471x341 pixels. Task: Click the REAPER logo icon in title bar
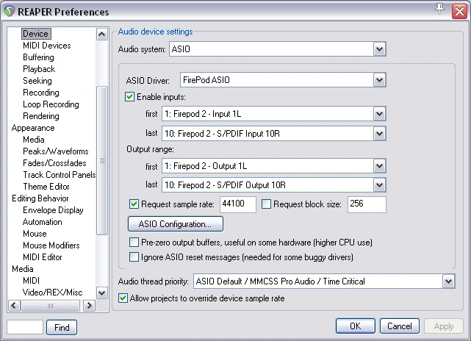coord(10,12)
